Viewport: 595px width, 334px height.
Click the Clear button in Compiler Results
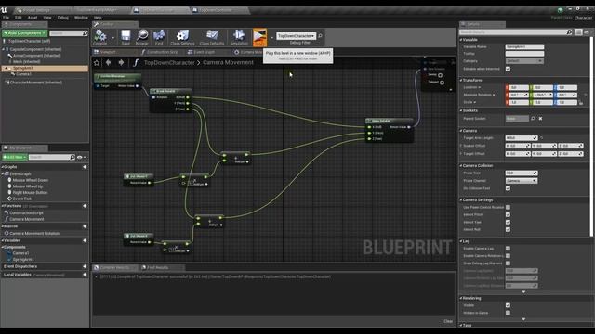pos(448,321)
